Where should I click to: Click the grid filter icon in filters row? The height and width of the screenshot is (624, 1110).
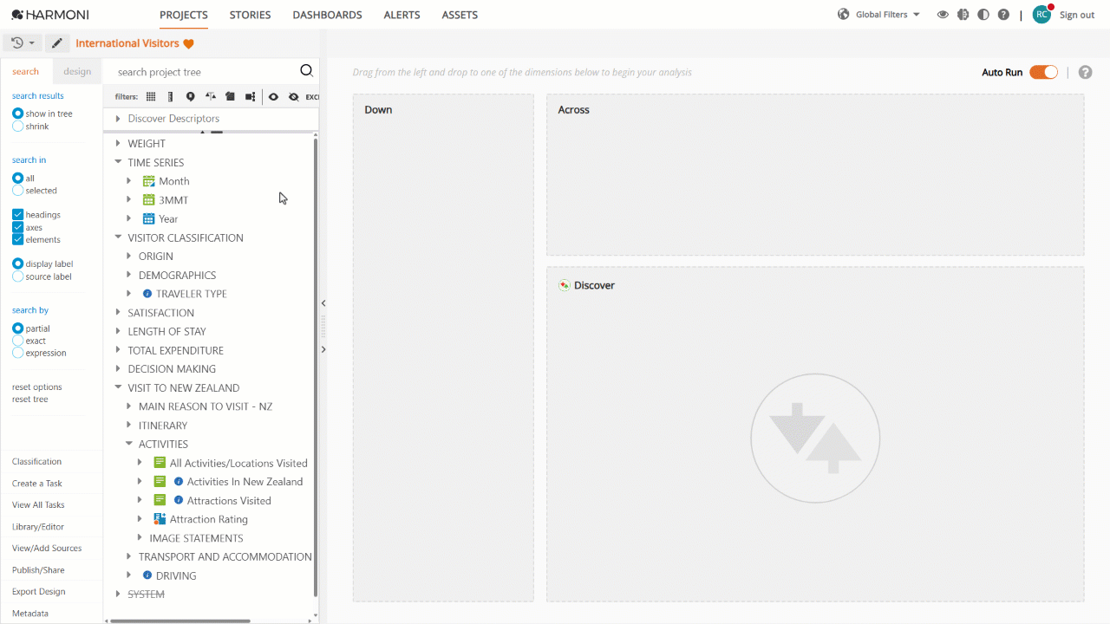(x=151, y=97)
